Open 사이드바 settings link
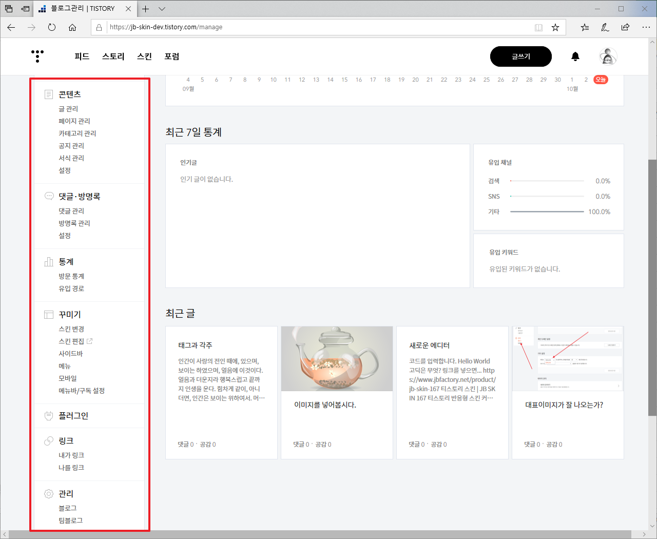Image resolution: width=657 pixels, height=539 pixels. 71,354
